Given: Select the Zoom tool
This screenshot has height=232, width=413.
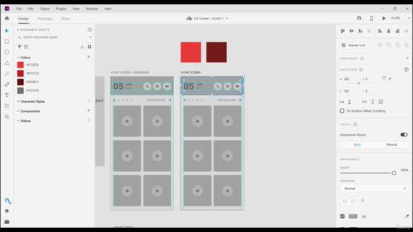Looking at the screenshot, I should pyautogui.click(x=7, y=117).
